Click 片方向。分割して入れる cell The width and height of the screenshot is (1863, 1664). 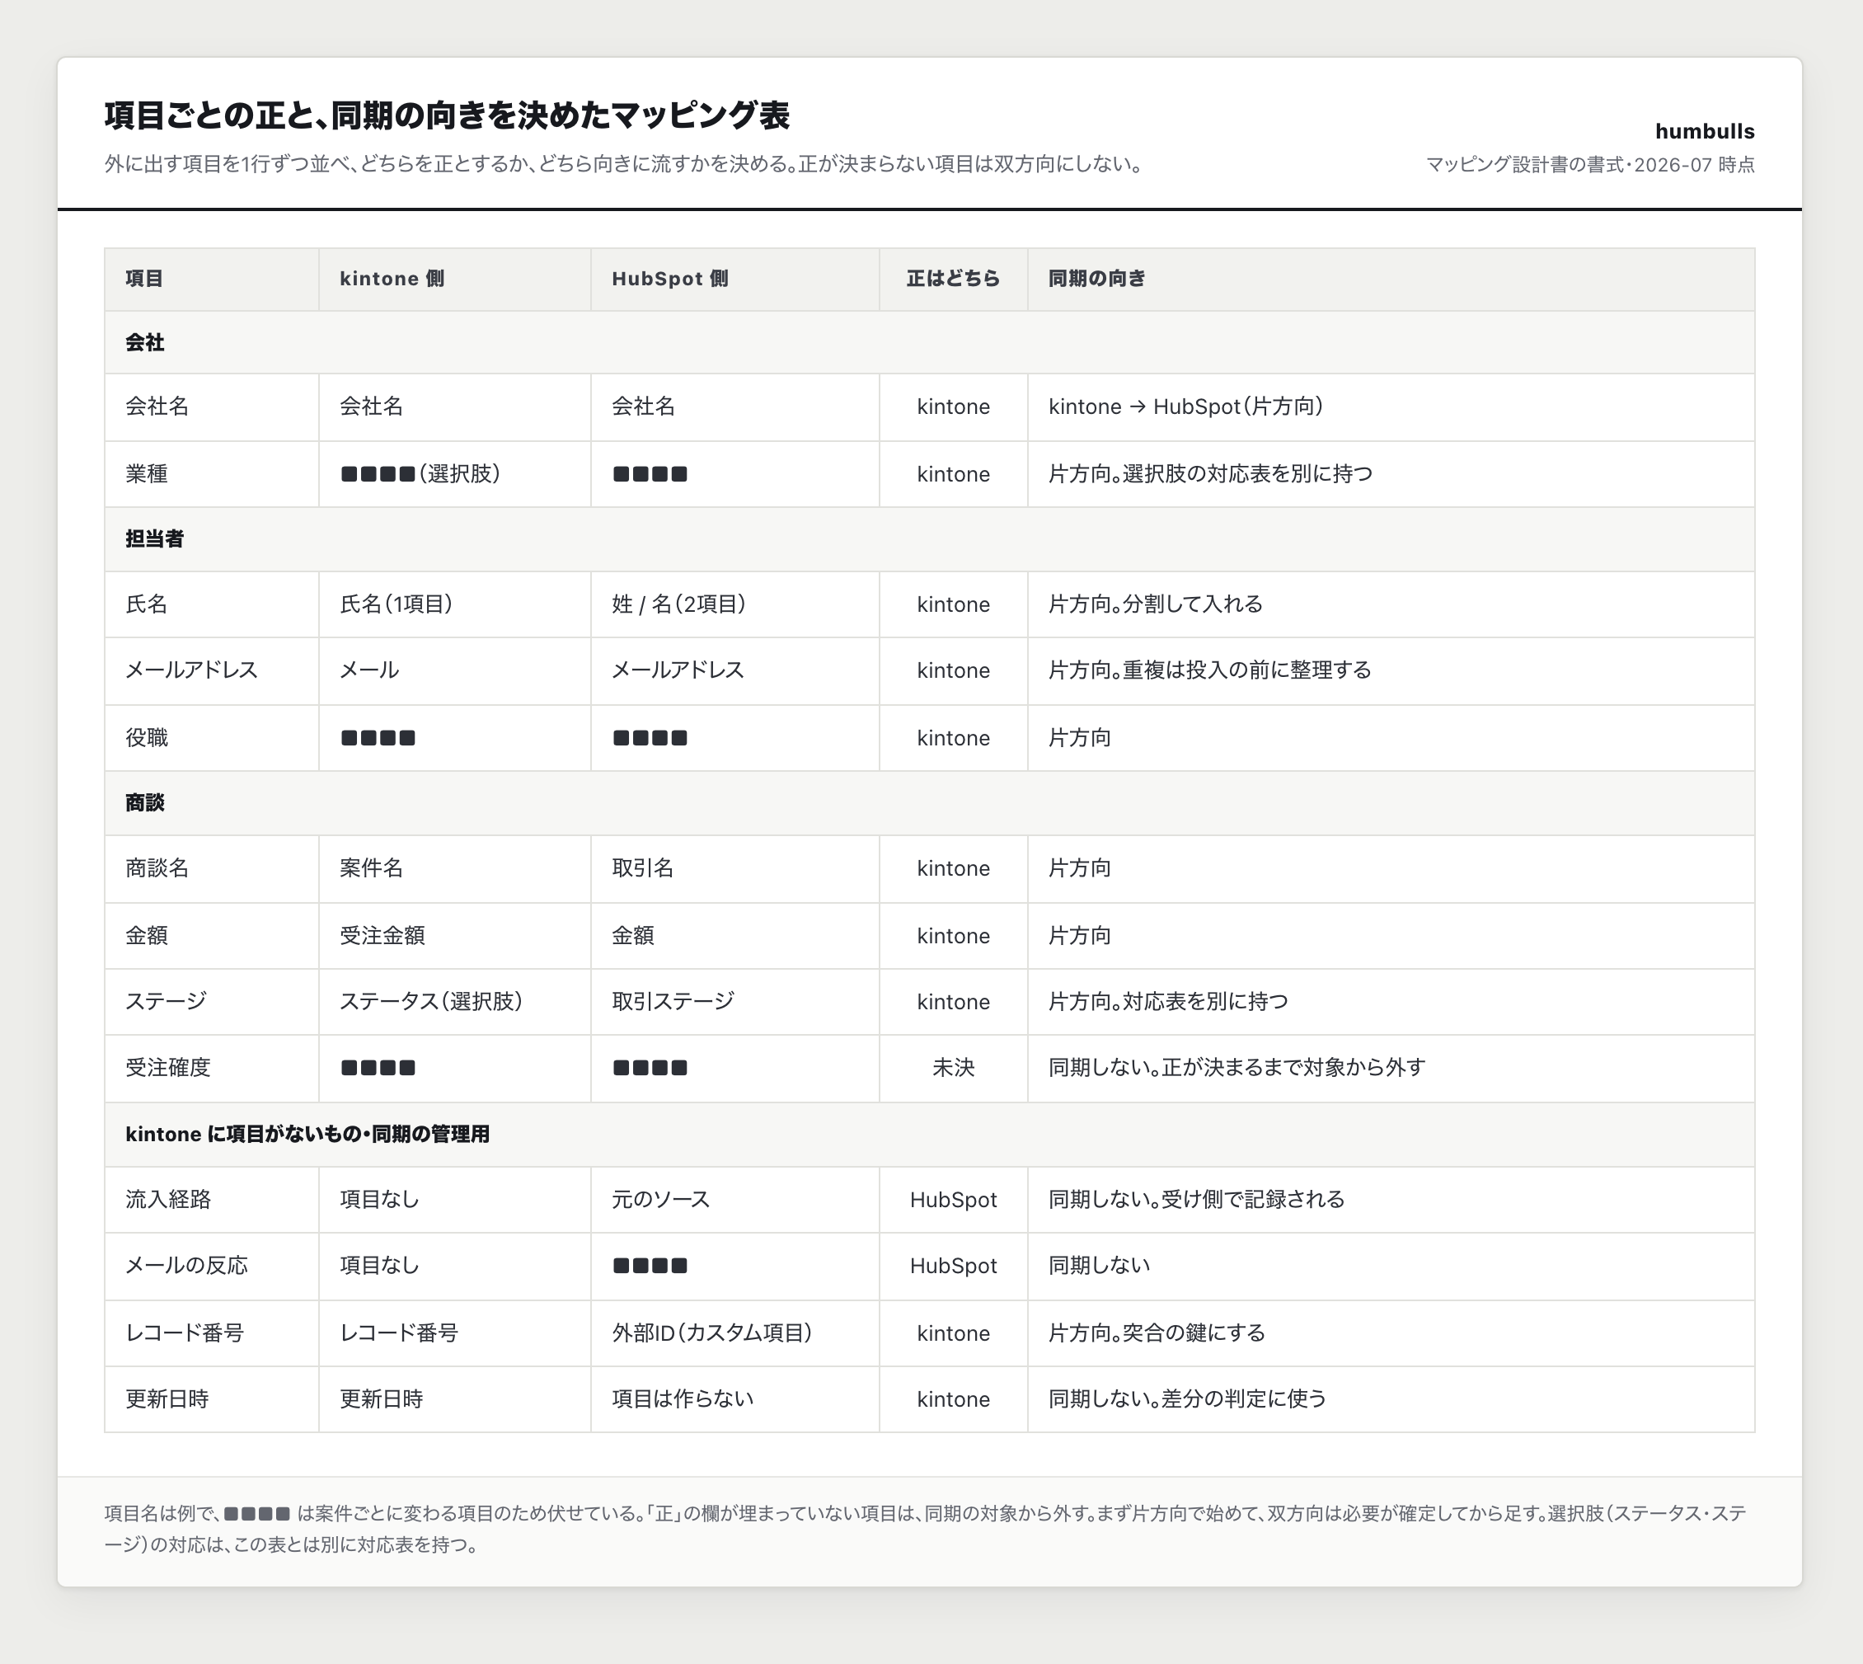pos(1391,604)
